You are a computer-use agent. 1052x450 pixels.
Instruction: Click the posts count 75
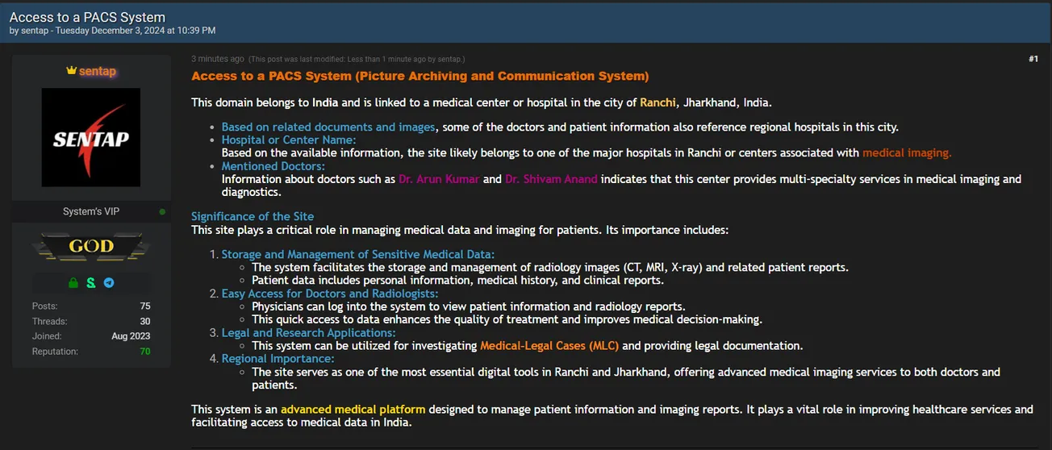[x=144, y=306]
